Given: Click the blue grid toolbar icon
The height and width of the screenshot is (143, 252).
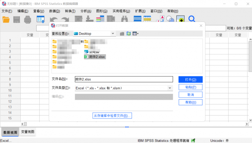Looking at the screenshot, I should point(137,19).
